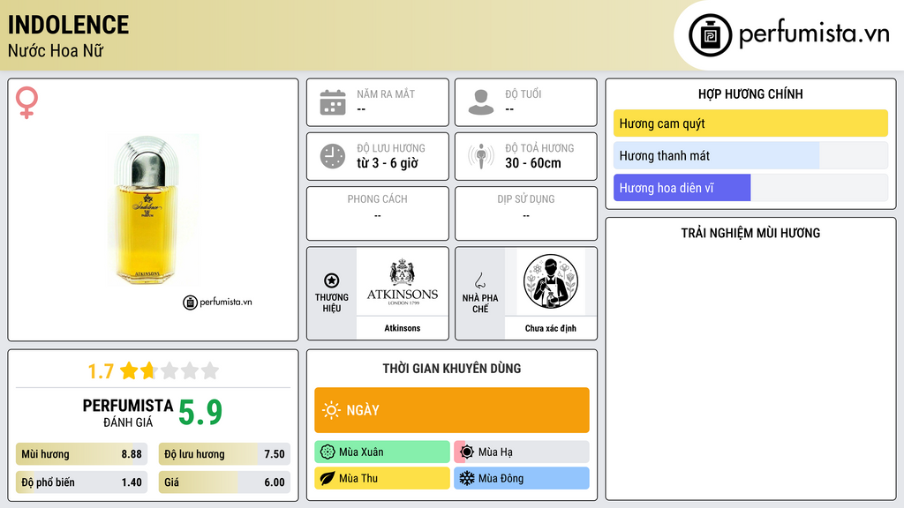Click the Dịp sử dụng card

click(526, 213)
